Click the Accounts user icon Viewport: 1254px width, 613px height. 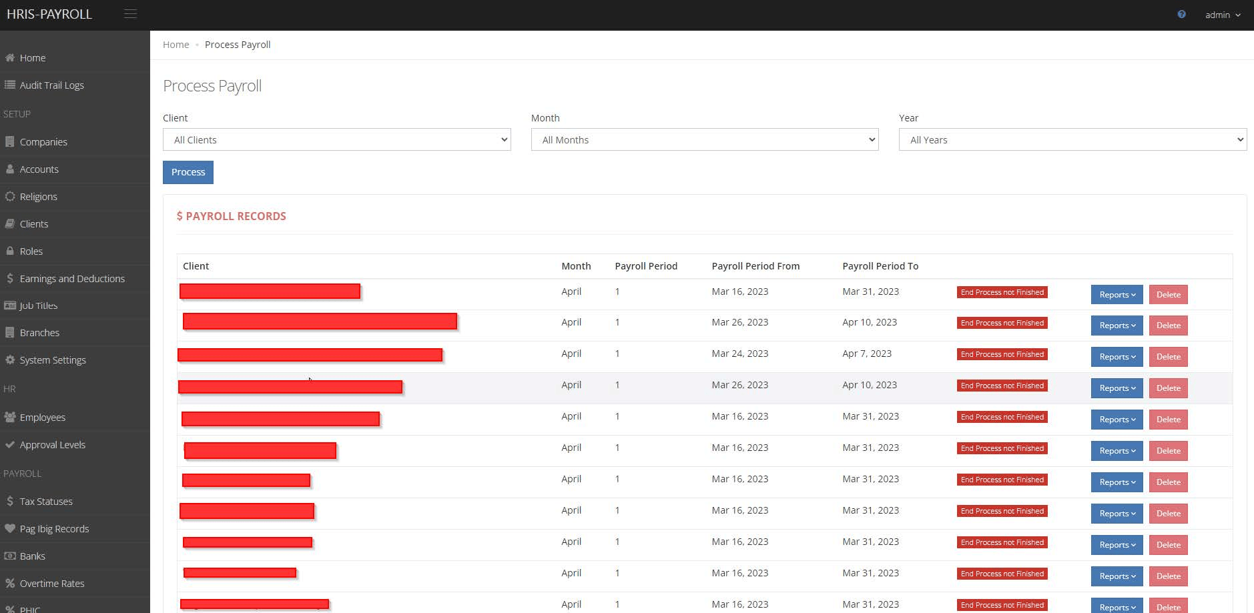(10, 169)
